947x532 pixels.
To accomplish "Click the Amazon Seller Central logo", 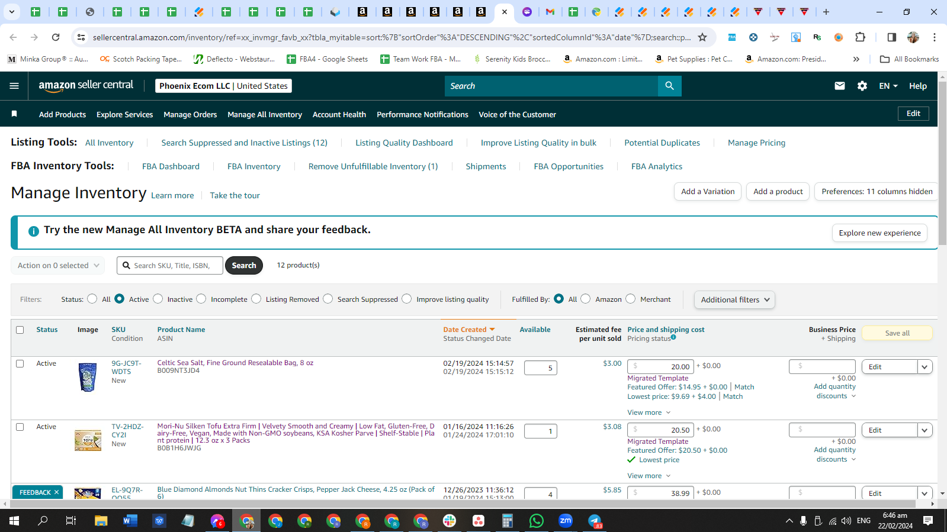I will 86,86.
